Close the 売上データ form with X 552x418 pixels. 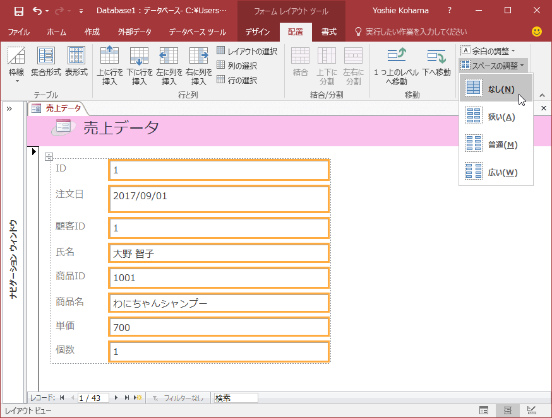pyautogui.click(x=544, y=108)
